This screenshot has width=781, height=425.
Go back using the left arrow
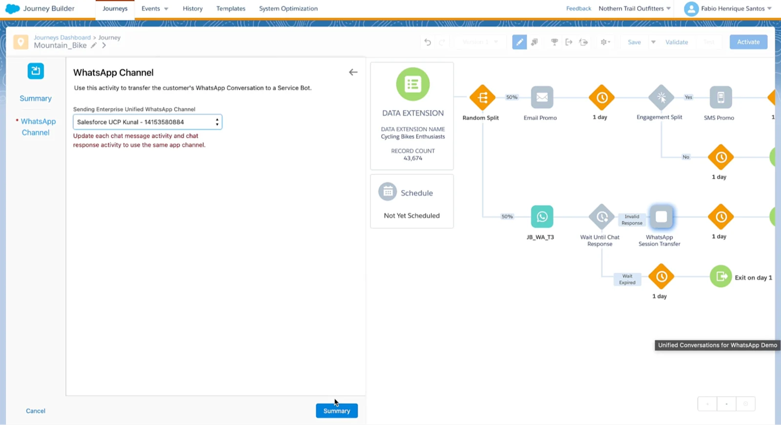(353, 72)
